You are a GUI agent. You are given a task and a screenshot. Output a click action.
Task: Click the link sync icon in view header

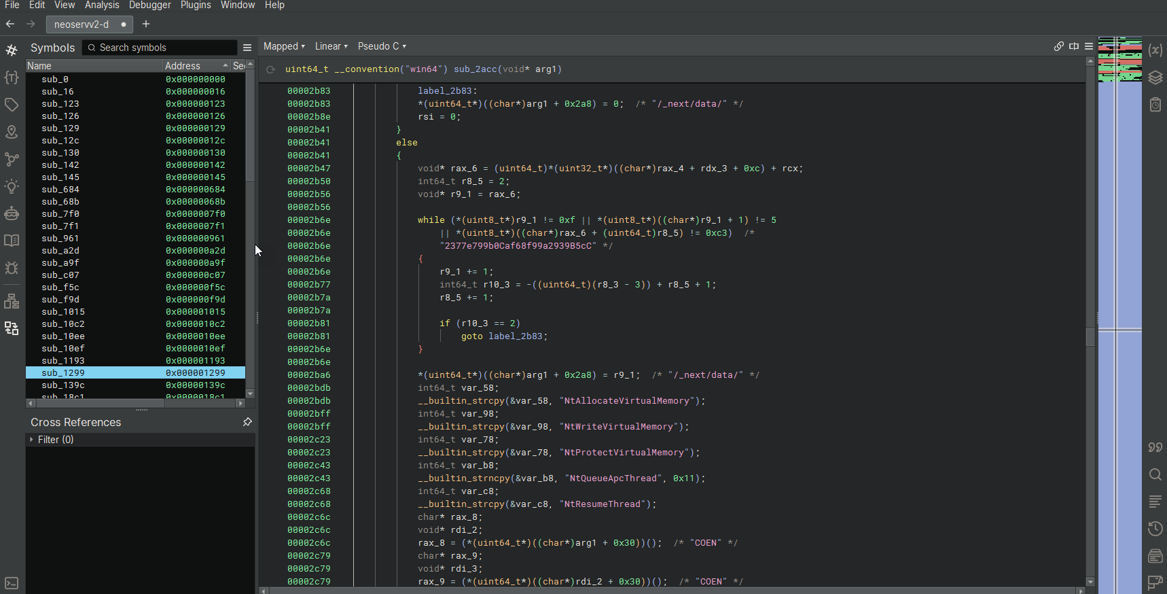1059,46
